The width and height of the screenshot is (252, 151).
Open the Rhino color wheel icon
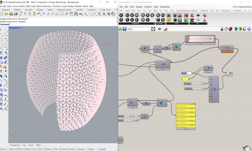pyautogui.click(x=113, y=14)
